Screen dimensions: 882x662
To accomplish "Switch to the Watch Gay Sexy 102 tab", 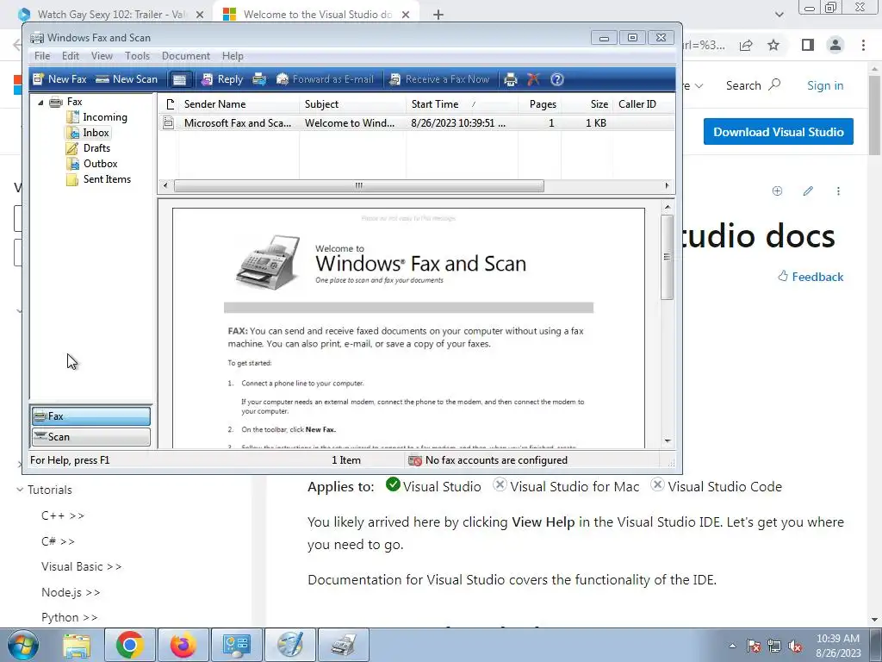I will click(111, 15).
